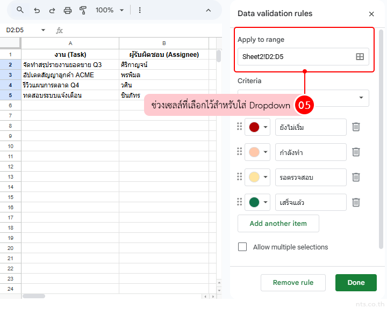
Task: Expand the Criteria type dropdown
Action: coord(361,98)
